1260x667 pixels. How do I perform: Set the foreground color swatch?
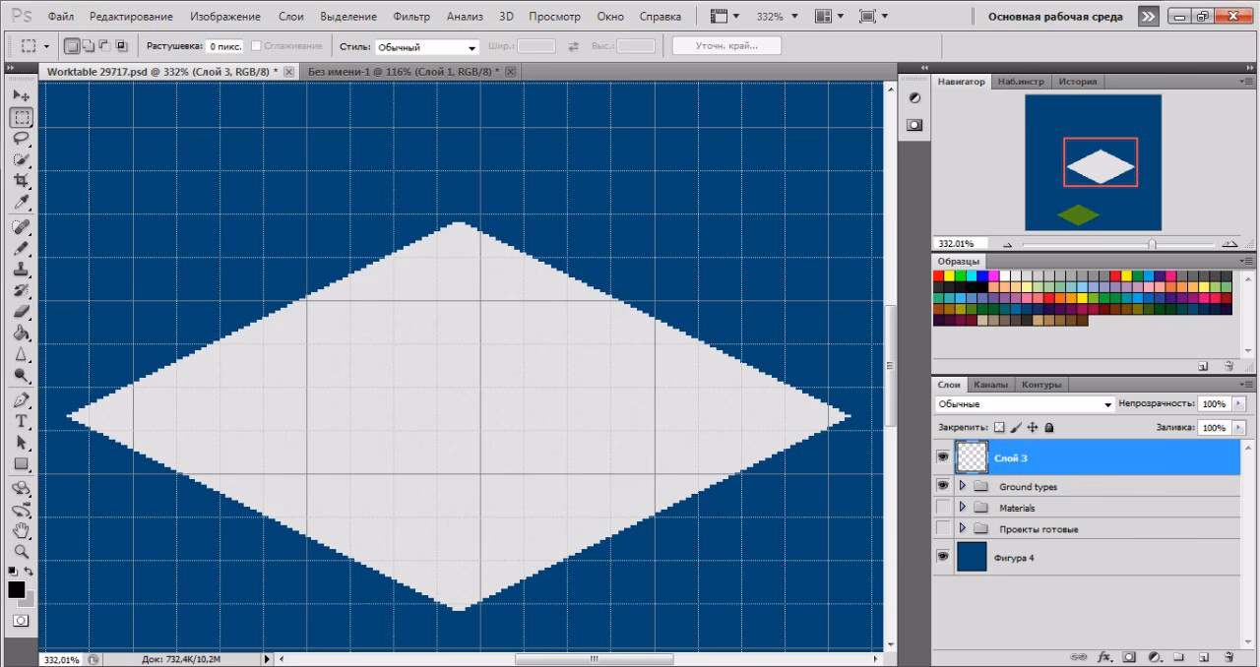click(x=17, y=589)
